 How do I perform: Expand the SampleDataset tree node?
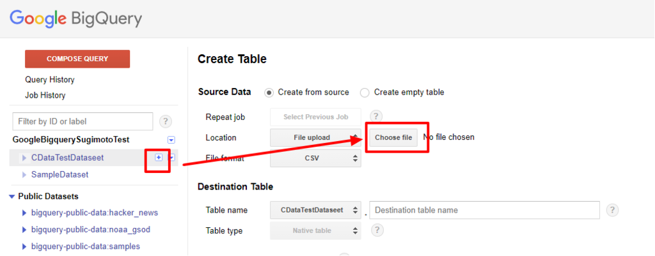pyautogui.click(x=24, y=175)
